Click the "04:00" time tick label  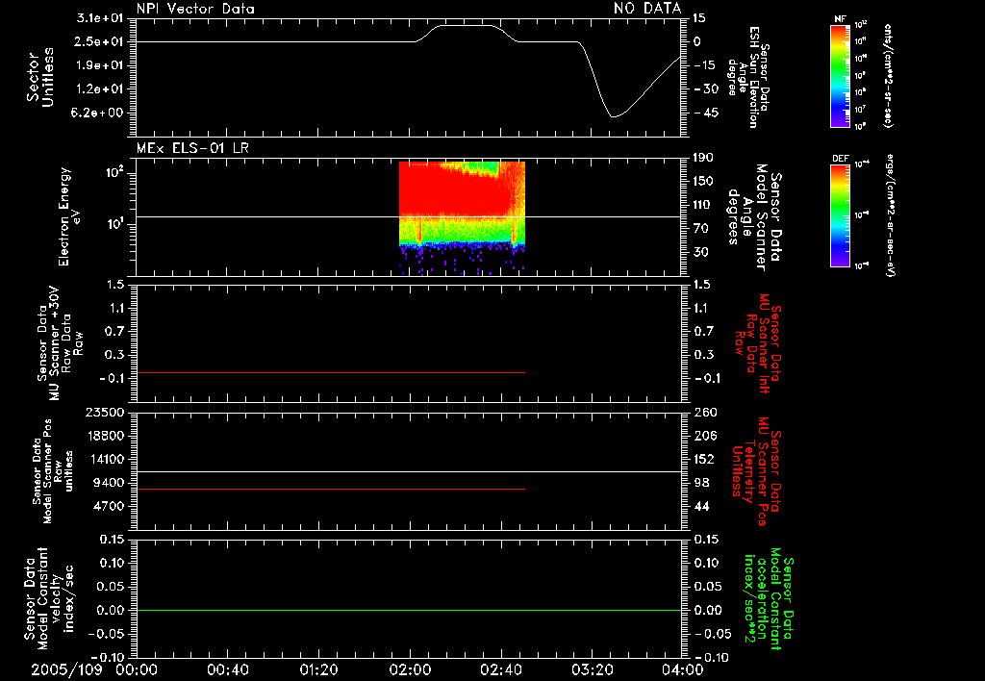(683, 669)
